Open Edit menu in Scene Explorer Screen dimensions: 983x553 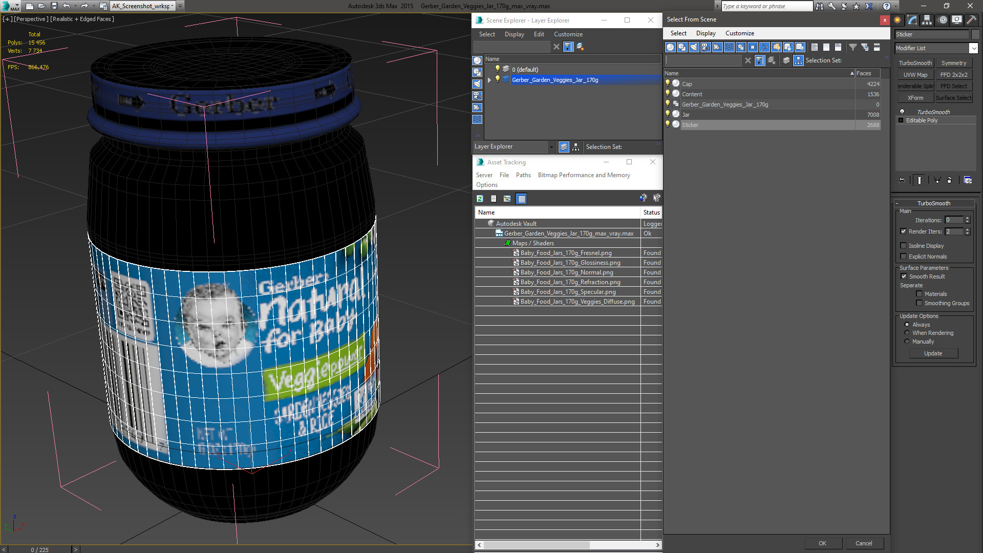click(x=539, y=34)
